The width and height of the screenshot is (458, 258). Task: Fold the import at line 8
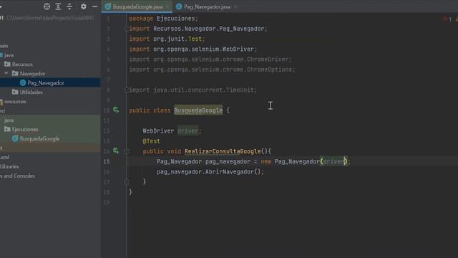127,90
